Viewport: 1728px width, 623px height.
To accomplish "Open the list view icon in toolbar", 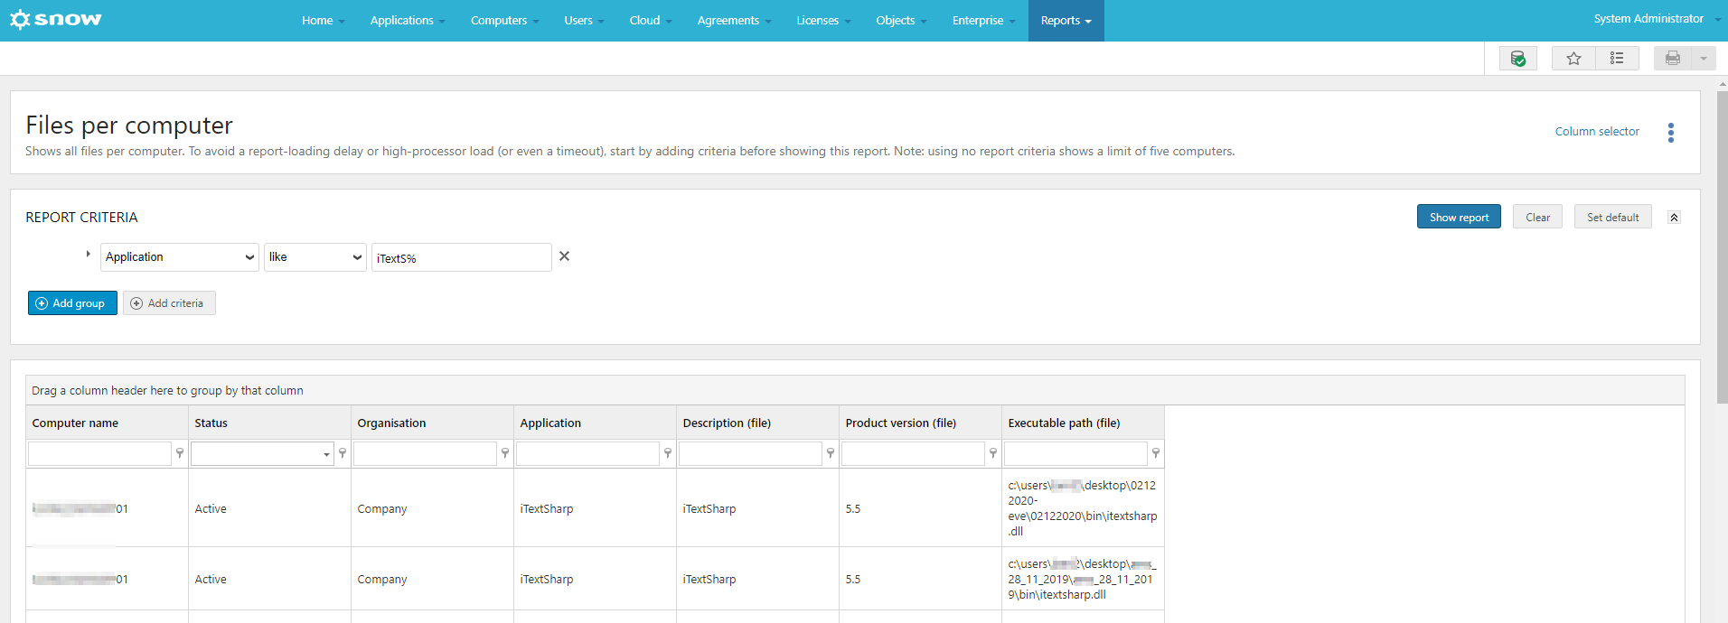I will click(x=1617, y=59).
